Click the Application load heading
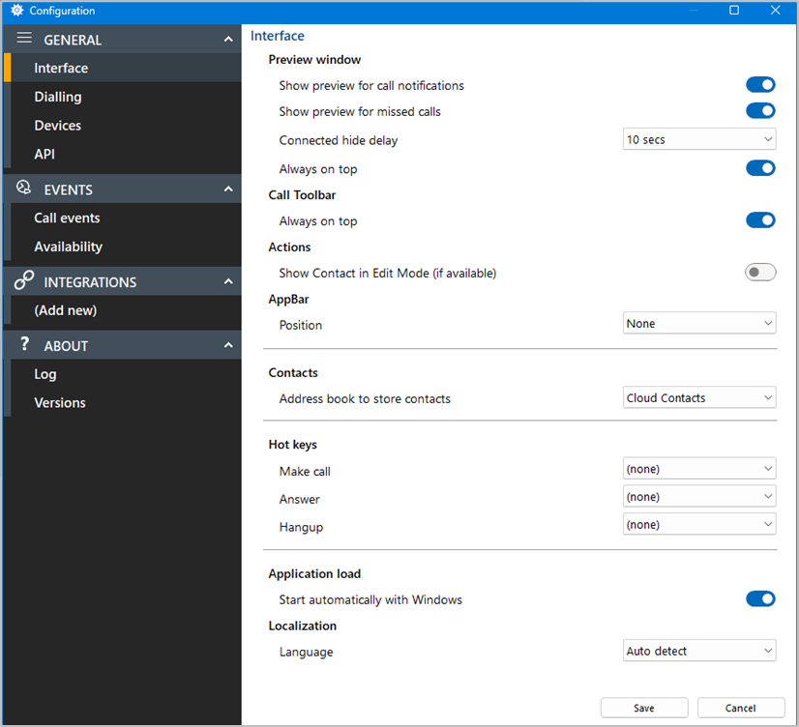799x727 pixels. pyautogui.click(x=314, y=573)
